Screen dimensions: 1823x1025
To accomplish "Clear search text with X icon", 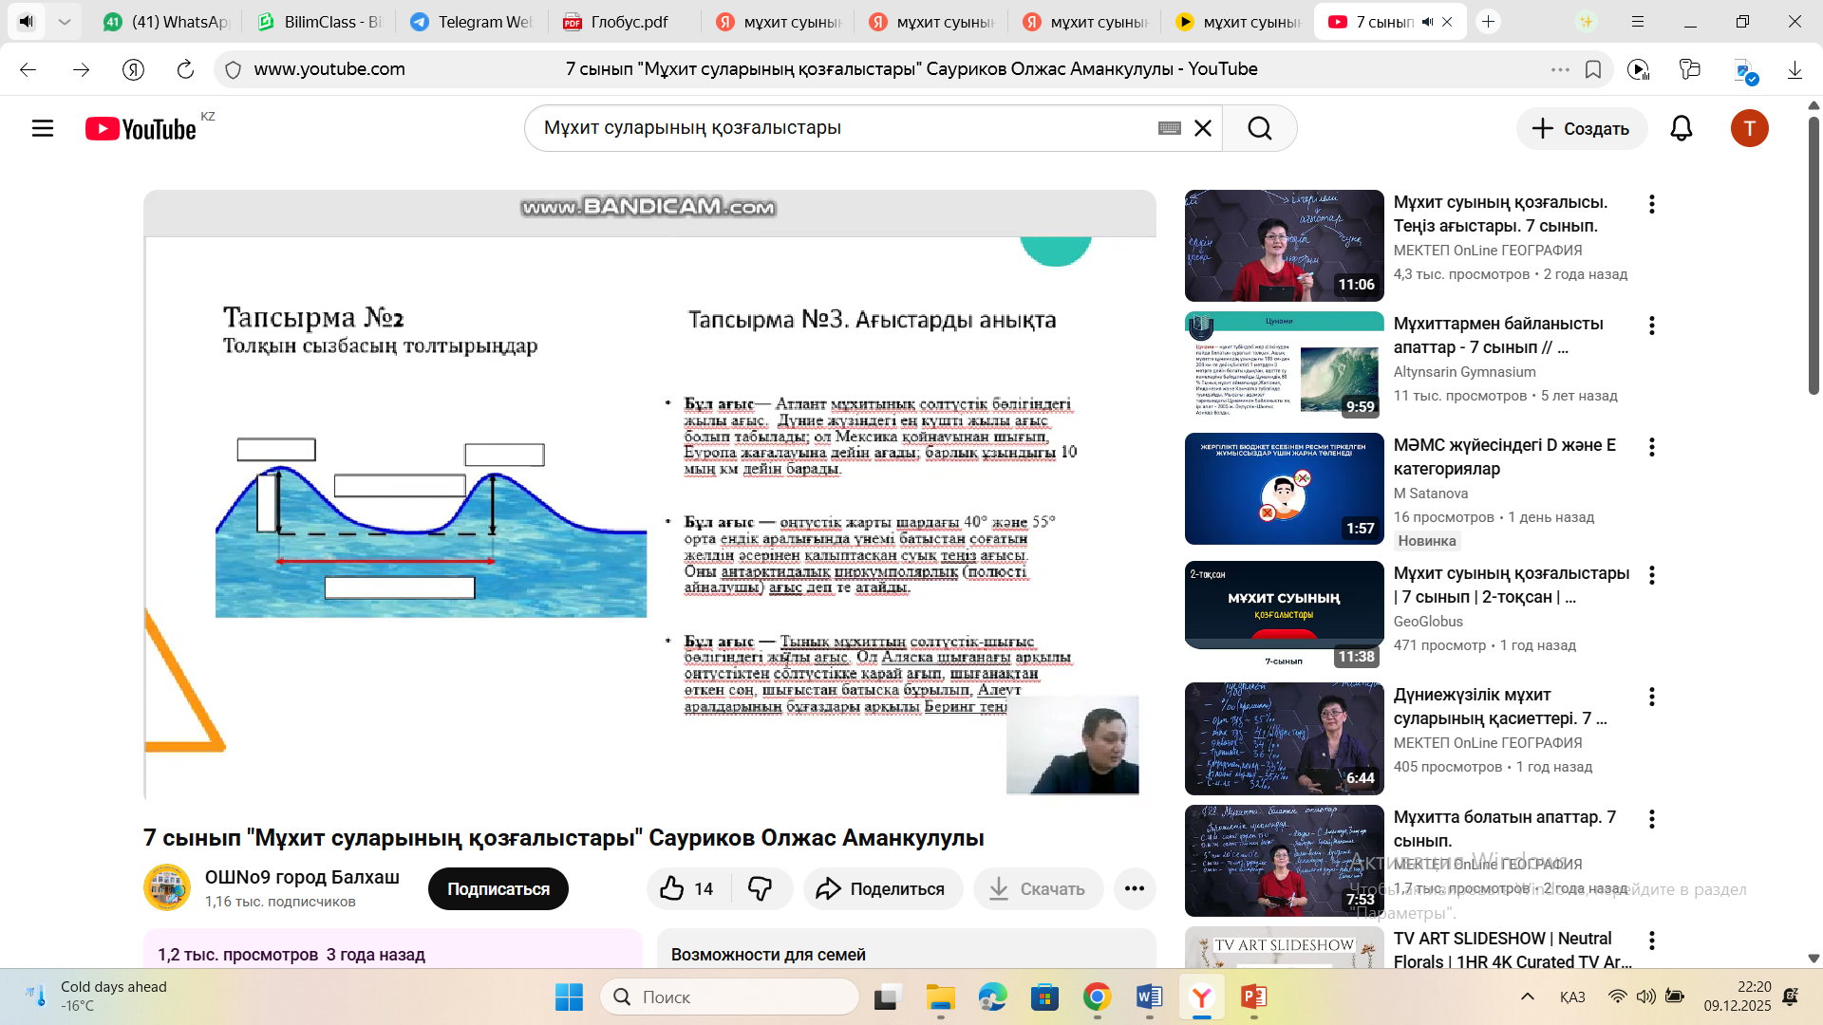I will [x=1203, y=128].
